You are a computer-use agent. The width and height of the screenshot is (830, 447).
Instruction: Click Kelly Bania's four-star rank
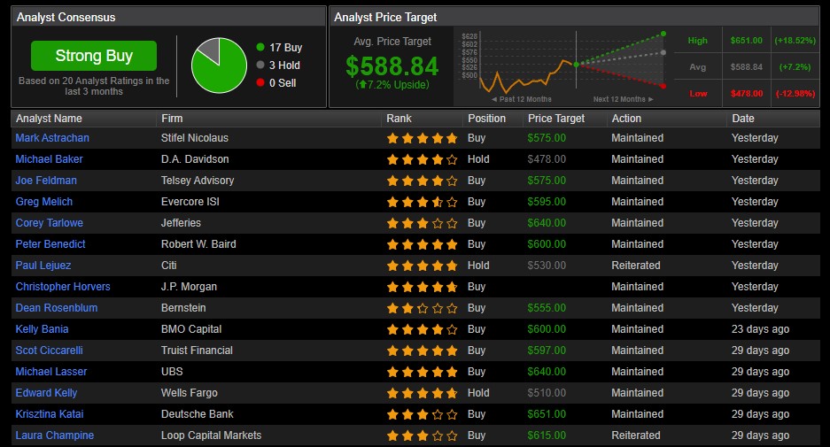click(422, 329)
